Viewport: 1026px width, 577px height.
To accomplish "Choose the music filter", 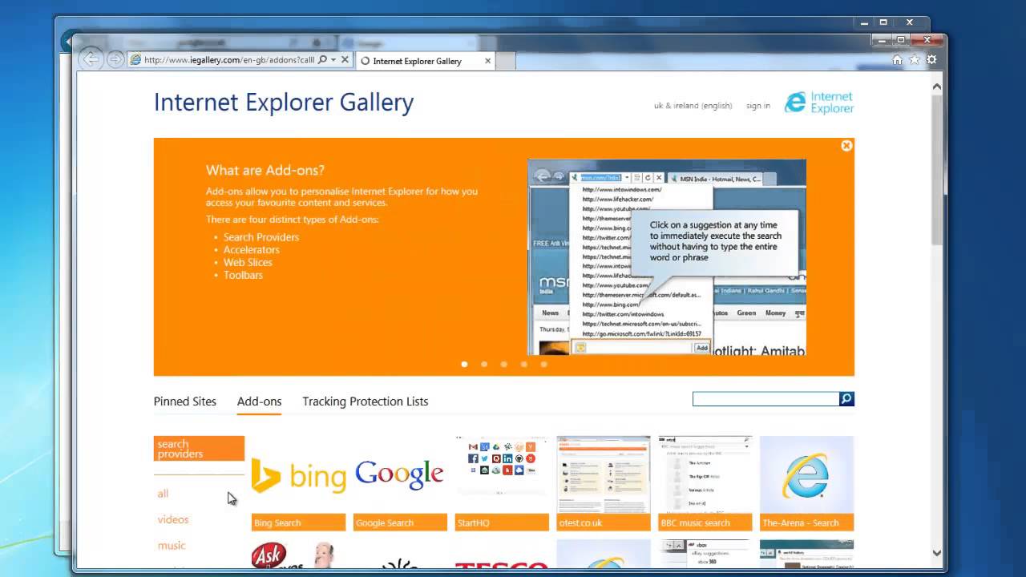I will [172, 545].
